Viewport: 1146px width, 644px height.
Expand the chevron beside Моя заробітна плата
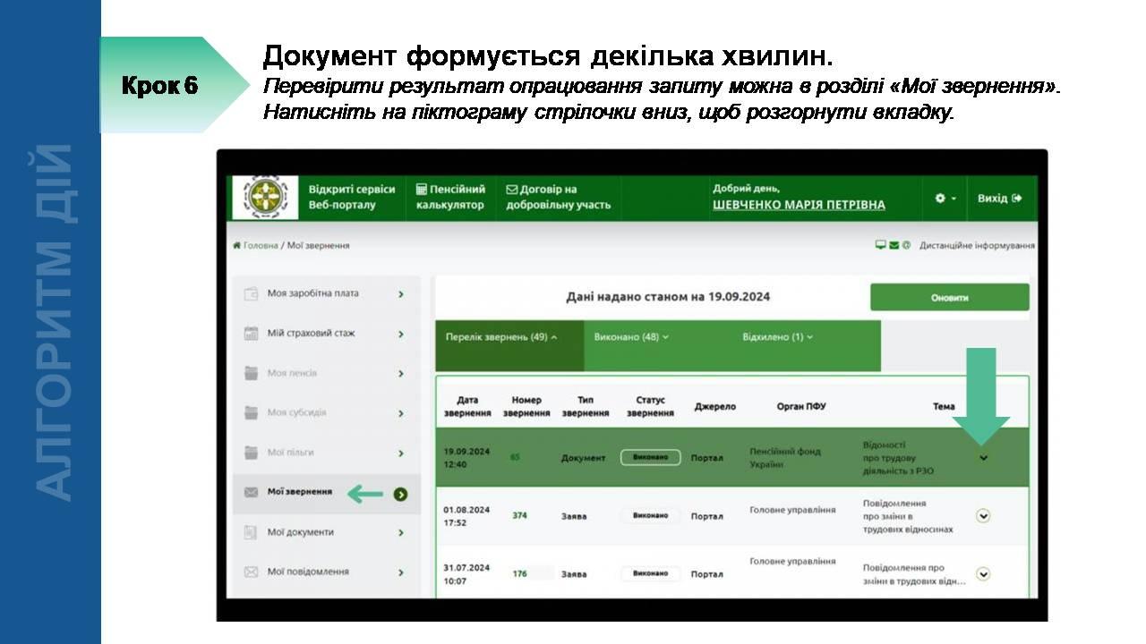(401, 294)
